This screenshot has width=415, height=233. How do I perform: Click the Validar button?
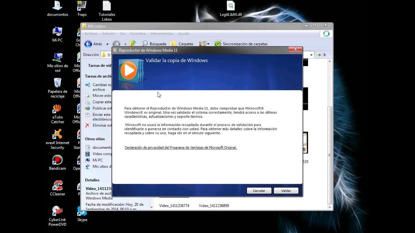(x=286, y=191)
